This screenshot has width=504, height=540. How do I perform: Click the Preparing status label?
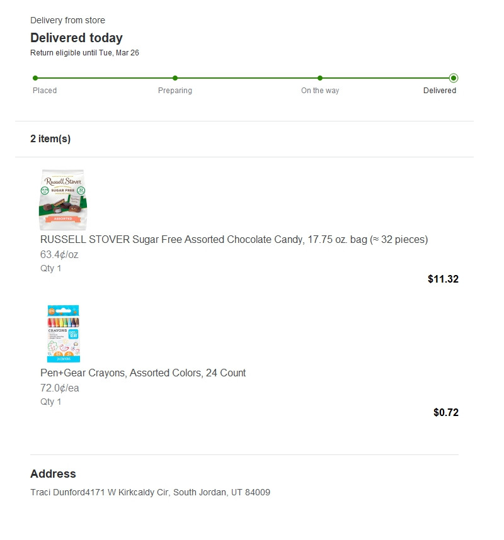[x=175, y=91]
